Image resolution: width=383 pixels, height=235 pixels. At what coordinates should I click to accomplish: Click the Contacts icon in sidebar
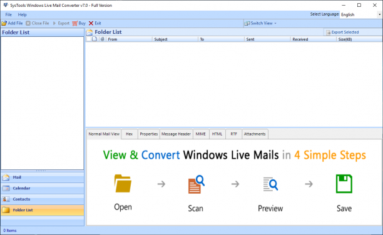point(6,199)
